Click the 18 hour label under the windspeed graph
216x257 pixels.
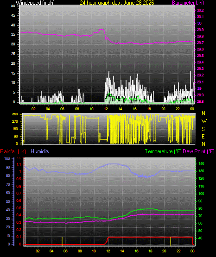click(x=149, y=109)
